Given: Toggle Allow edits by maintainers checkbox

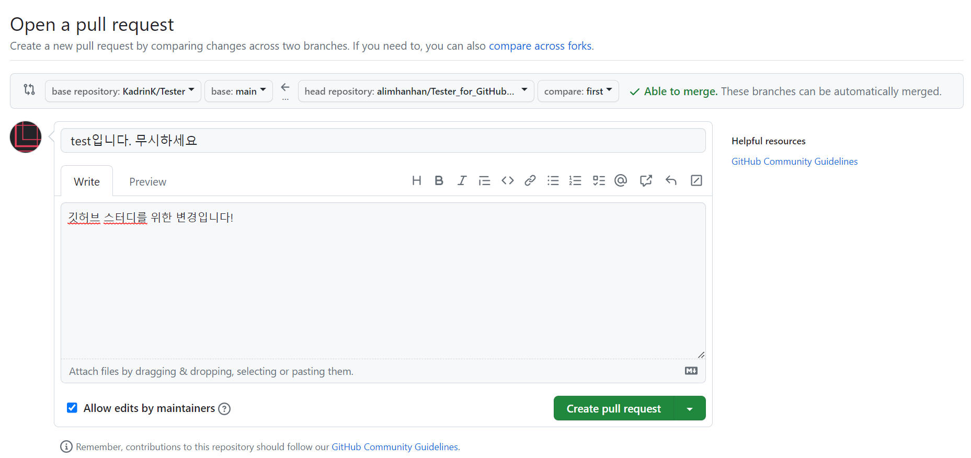Looking at the screenshot, I should pos(72,408).
